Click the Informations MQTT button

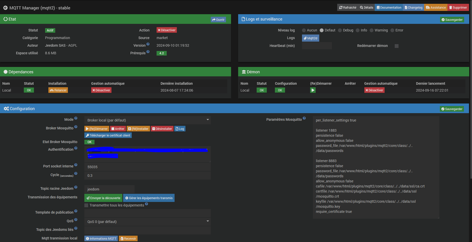click(x=101, y=238)
